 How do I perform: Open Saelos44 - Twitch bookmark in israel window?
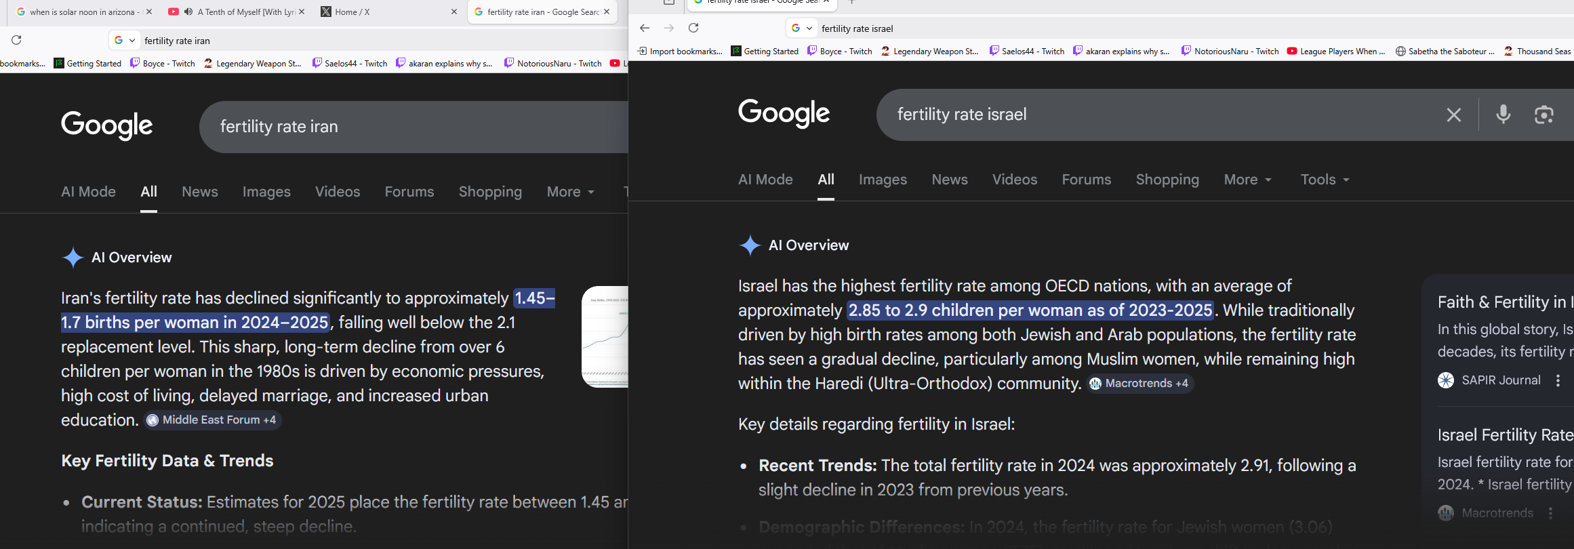1027,52
